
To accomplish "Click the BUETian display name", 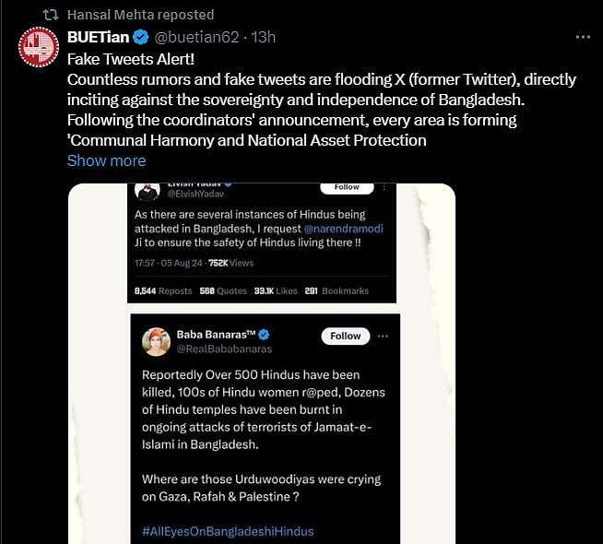I will point(98,38).
